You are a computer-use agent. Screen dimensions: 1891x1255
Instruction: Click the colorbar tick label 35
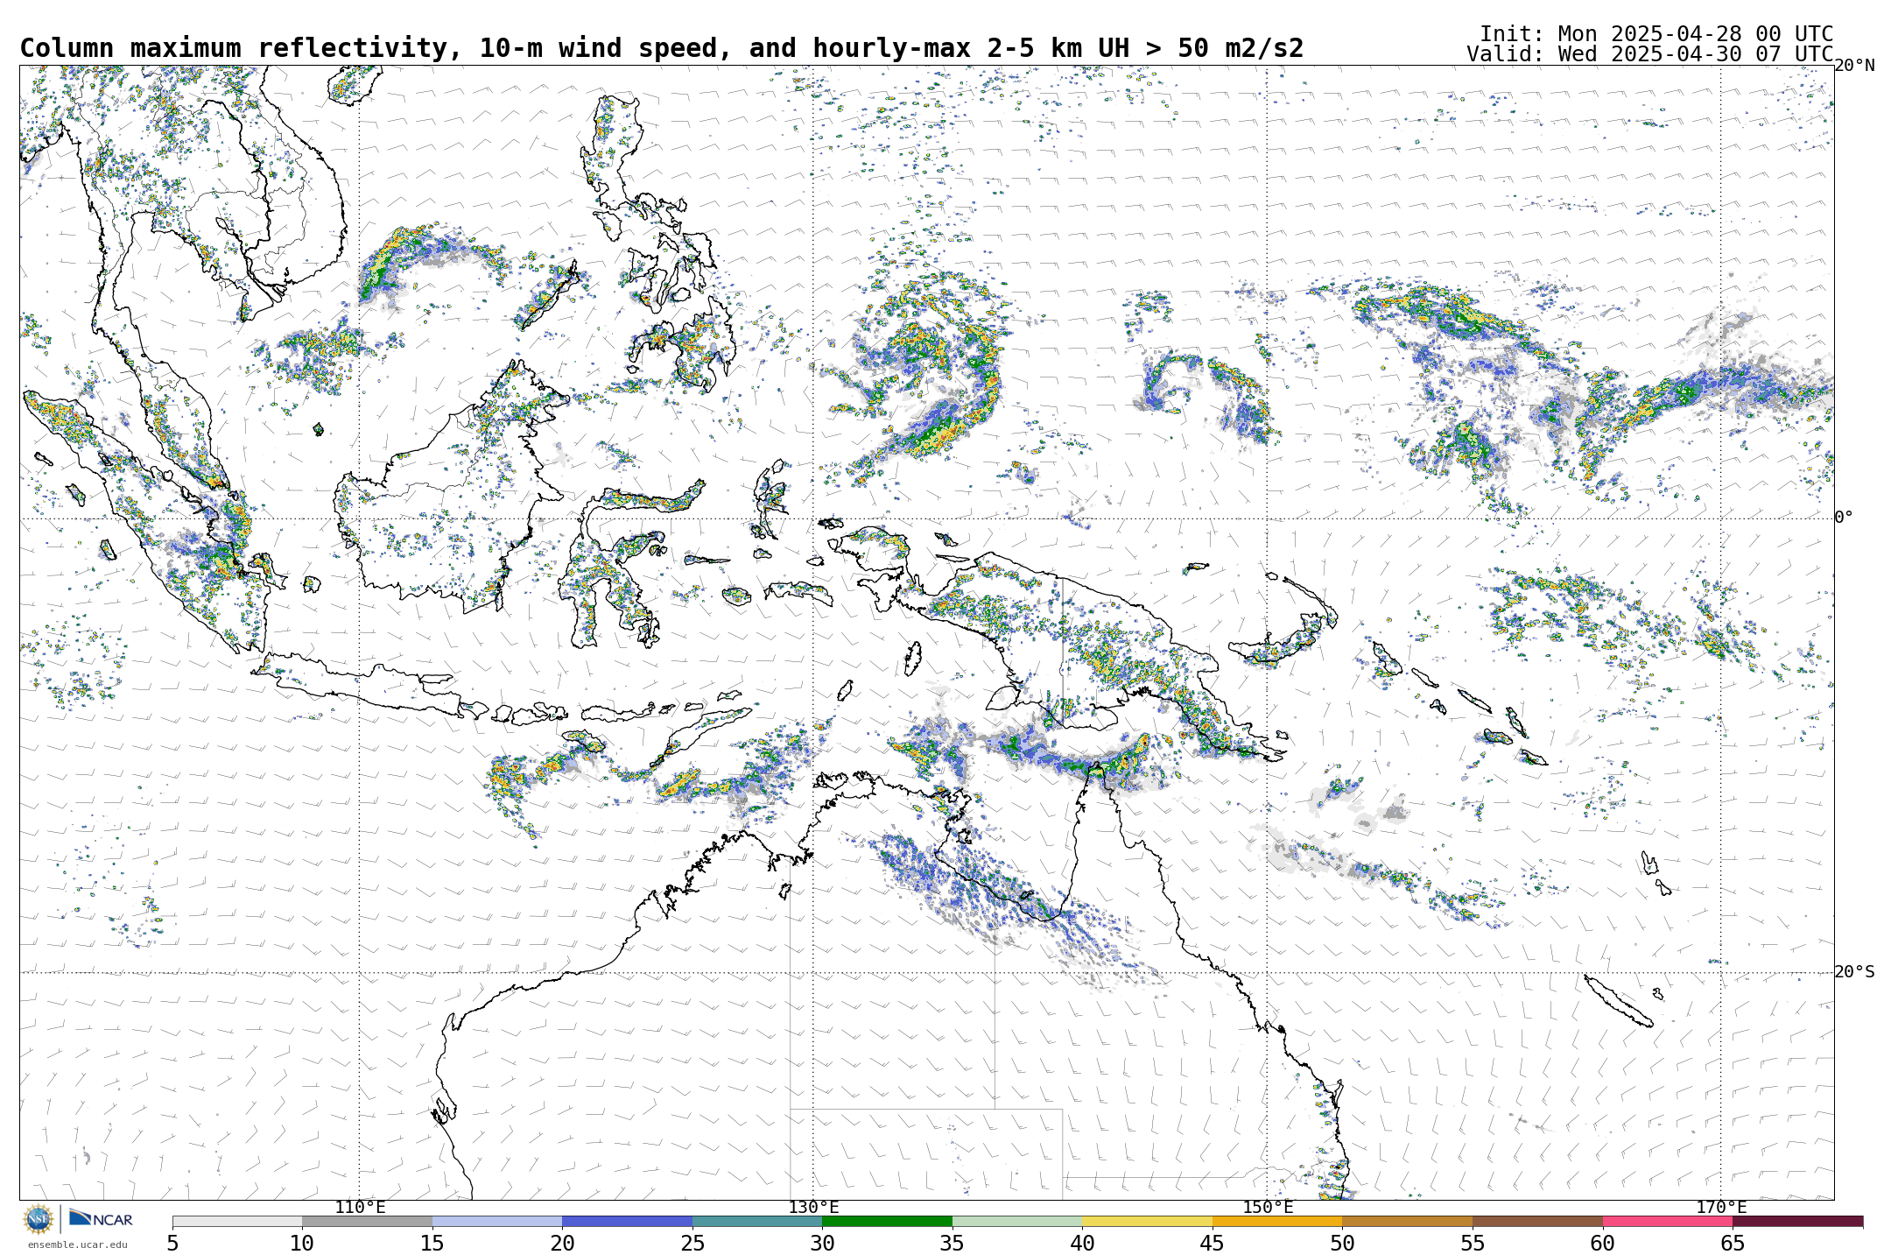(953, 1243)
